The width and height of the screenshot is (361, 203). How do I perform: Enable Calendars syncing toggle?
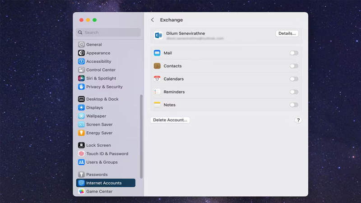(x=294, y=79)
